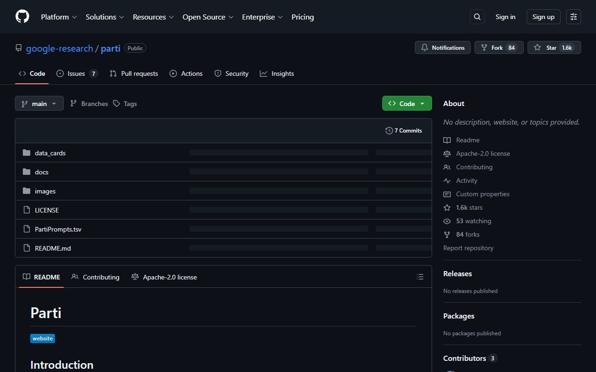This screenshot has height=372, width=596.
Task: Click the Watch notifications control
Action: pos(442,47)
